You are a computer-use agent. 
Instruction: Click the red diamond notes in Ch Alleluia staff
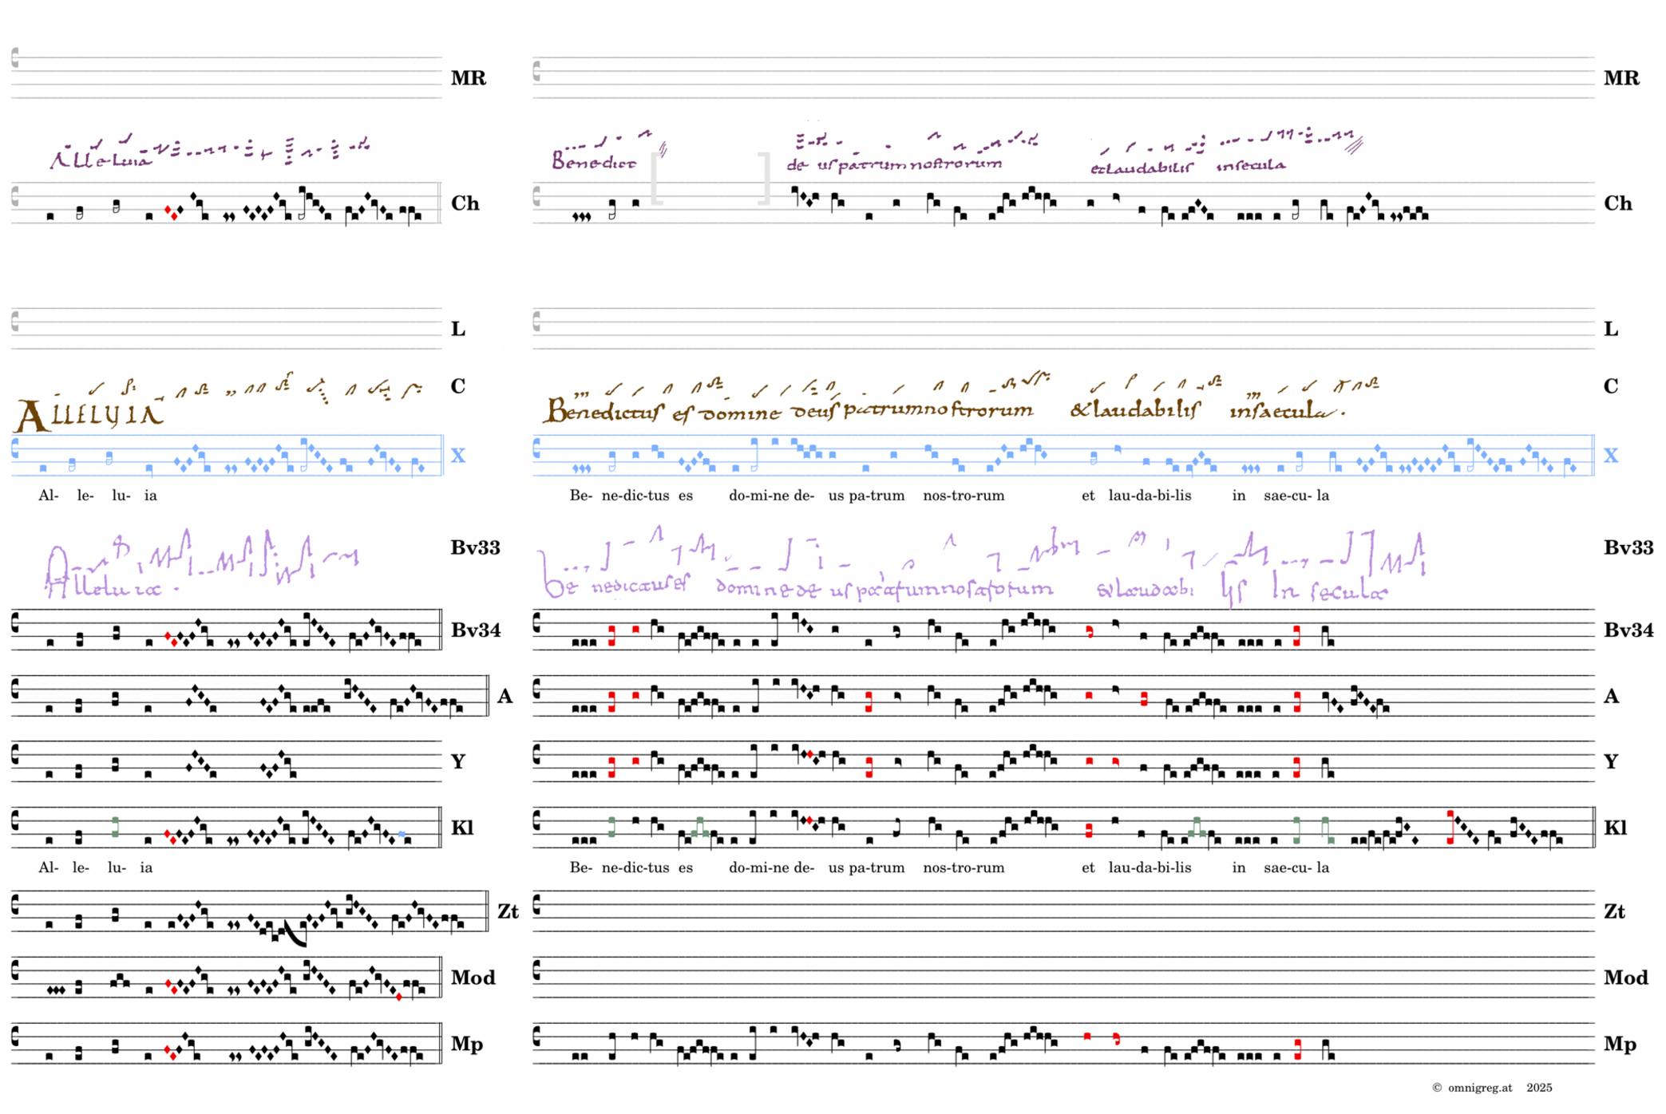[x=171, y=212]
